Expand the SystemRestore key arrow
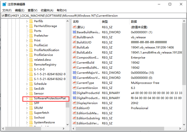The image size is (187, 132). [x=27, y=122]
